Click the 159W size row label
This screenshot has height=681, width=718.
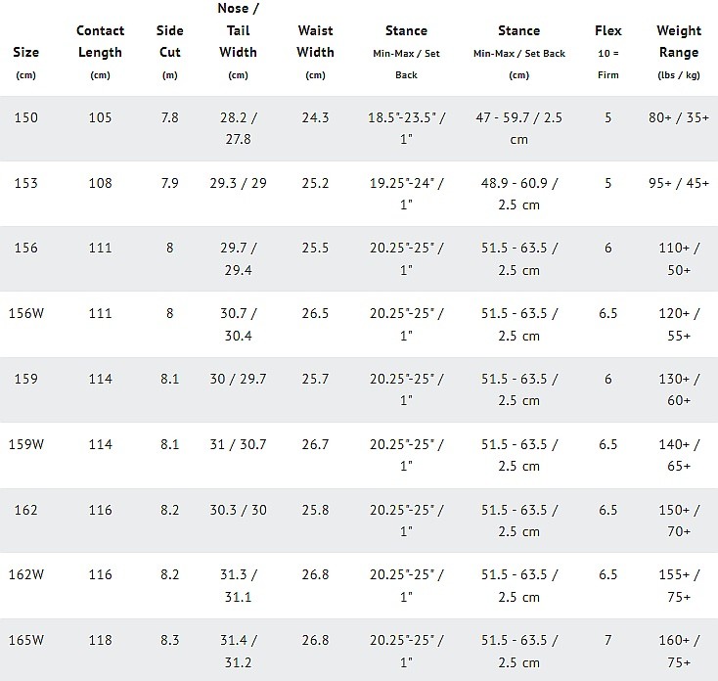pos(33,444)
